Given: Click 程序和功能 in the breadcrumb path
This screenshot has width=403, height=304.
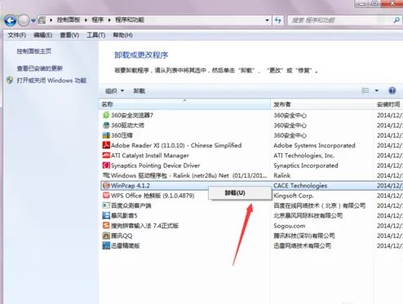Looking at the screenshot, I should (x=130, y=20).
